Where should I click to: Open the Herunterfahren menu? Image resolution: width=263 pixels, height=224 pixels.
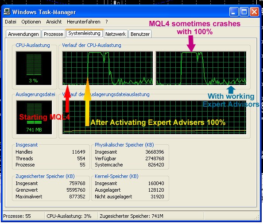point(84,22)
